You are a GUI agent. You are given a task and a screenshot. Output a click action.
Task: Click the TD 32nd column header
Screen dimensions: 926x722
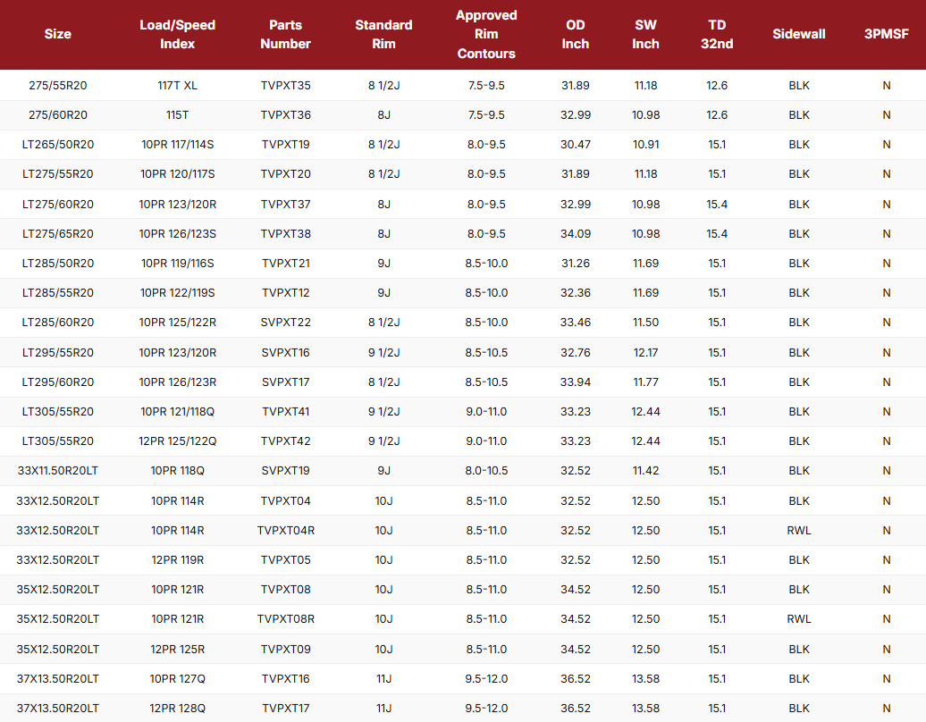coord(717,34)
